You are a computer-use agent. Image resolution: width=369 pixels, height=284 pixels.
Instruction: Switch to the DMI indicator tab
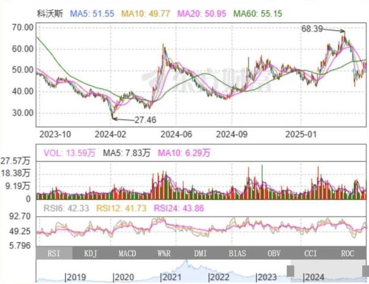200,253
